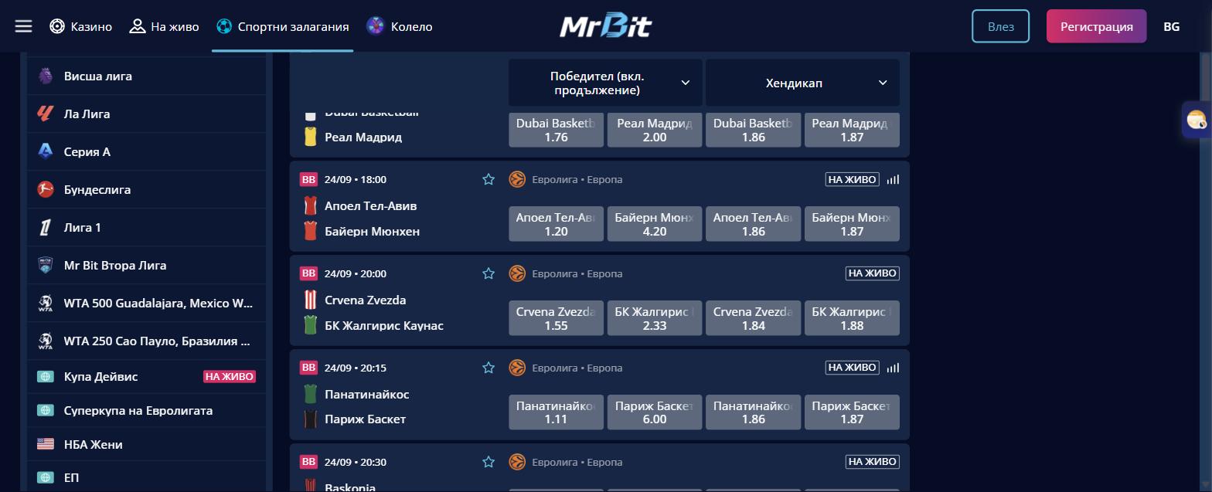
Task: Open НБА Жени league
Action: click(x=147, y=444)
